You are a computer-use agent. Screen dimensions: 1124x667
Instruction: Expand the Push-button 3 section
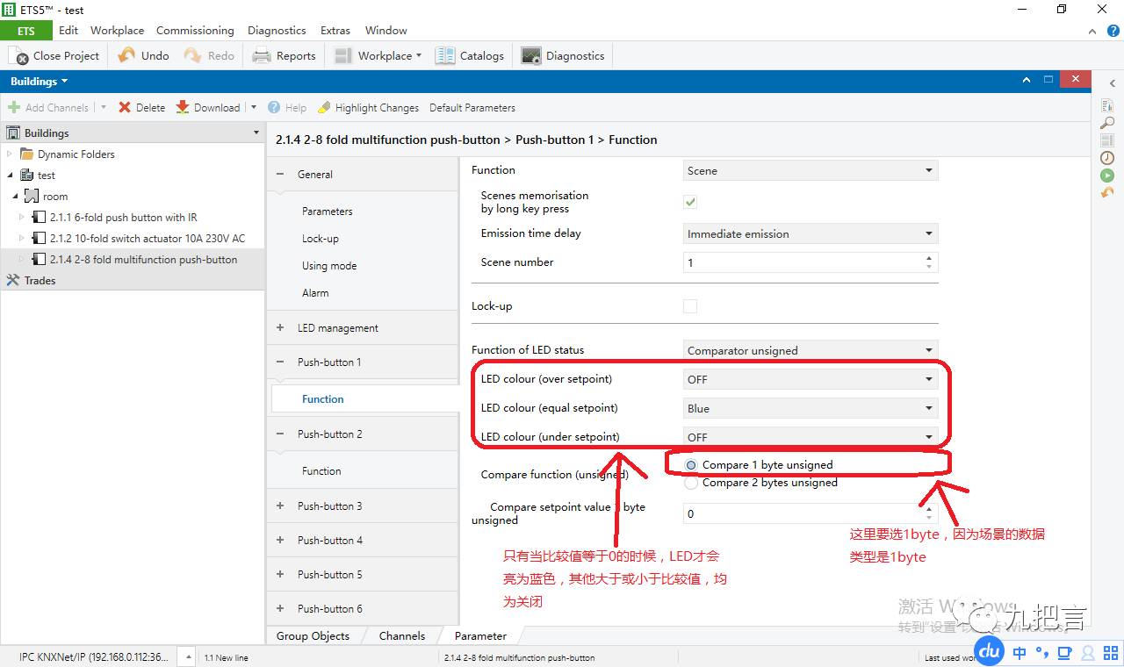tap(280, 506)
